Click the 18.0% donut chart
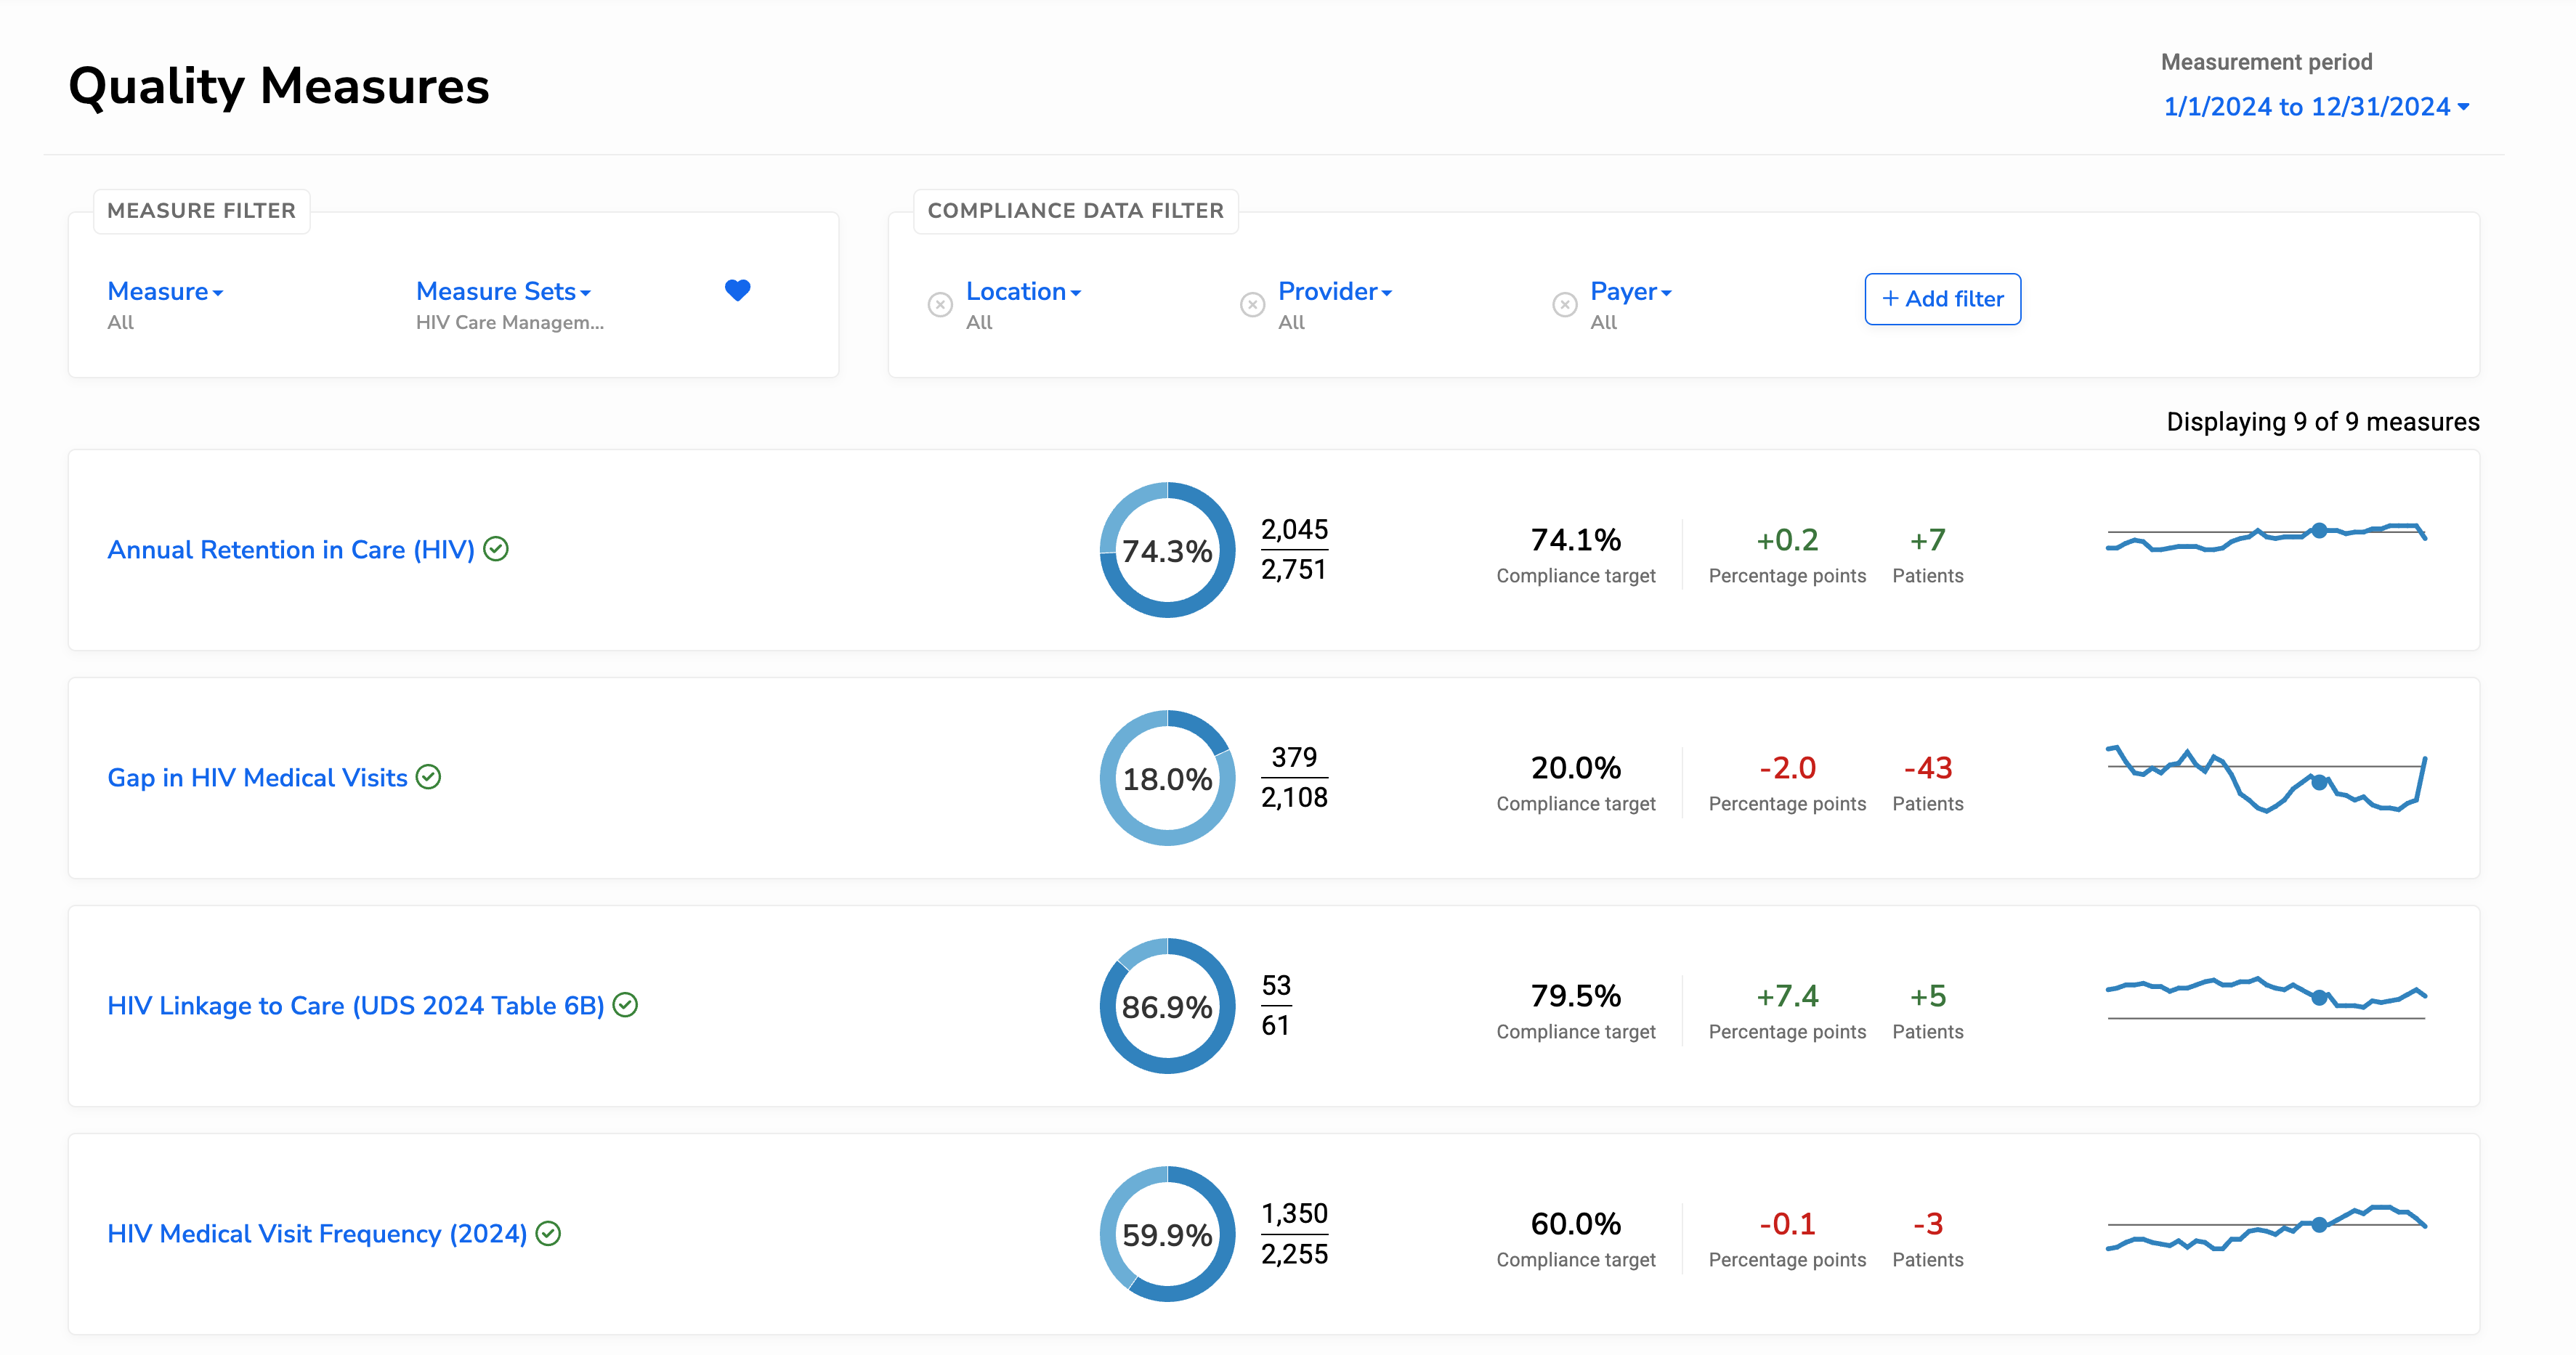This screenshot has width=2576, height=1355. 1167,778
